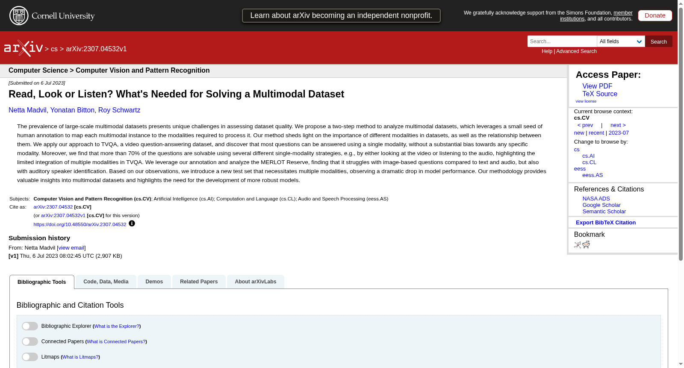Screen dimensions: 684x368
Task: Download TeX Source link
Action: pos(600,94)
